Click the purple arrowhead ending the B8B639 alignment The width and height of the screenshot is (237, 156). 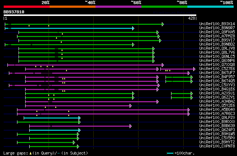tap(131, 126)
